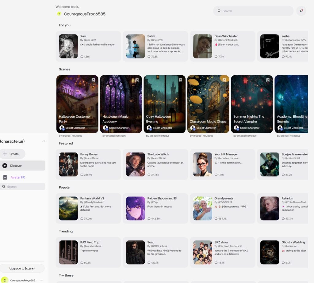Open the Dean Winchester character card
Image resolution: width=314 pixels, height=283 pixels.
(222, 46)
